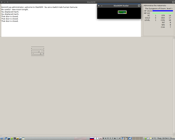Launch the terminal icon in the taskbar
The image size is (175, 140).
(x=15, y=138)
